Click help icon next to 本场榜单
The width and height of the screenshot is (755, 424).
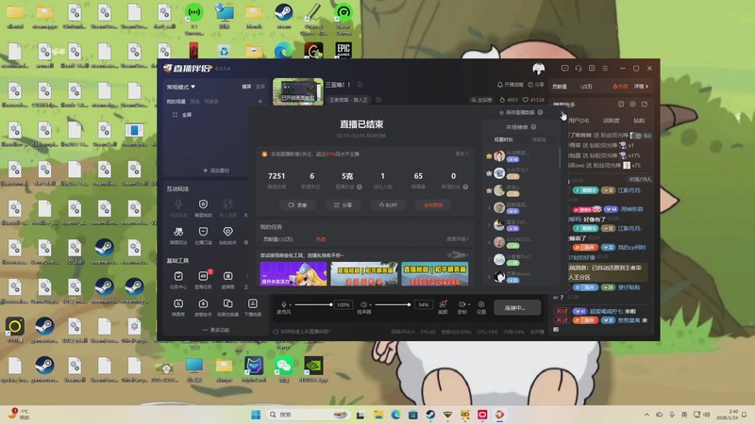click(533, 127)
